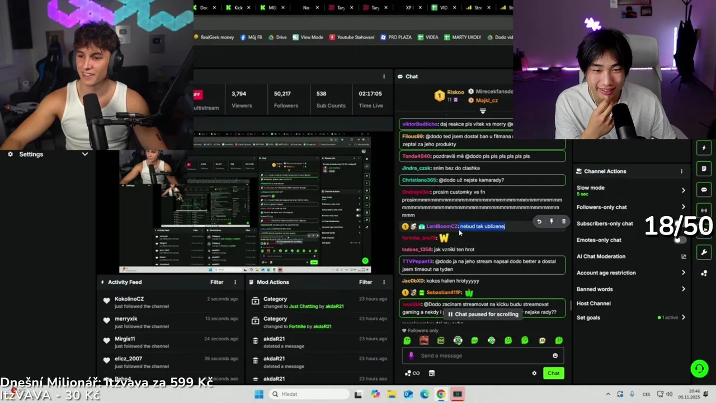Switch to the XP browser tab
The height and width of the screenshot is (403, 716).
409,8
